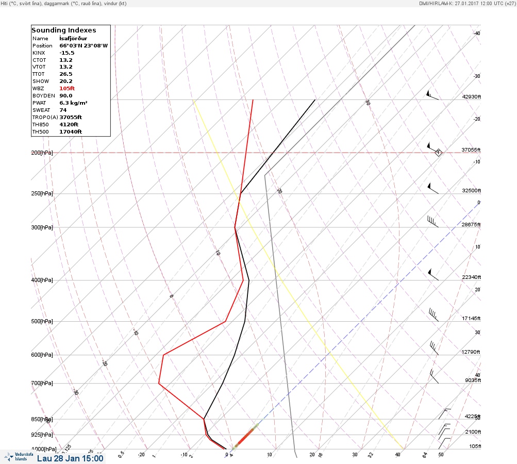Viewport: 517px width, 464px height.
Task: Click the wind barb at 32500ft level
Action: pyautogui.click(x=433, y=188)
